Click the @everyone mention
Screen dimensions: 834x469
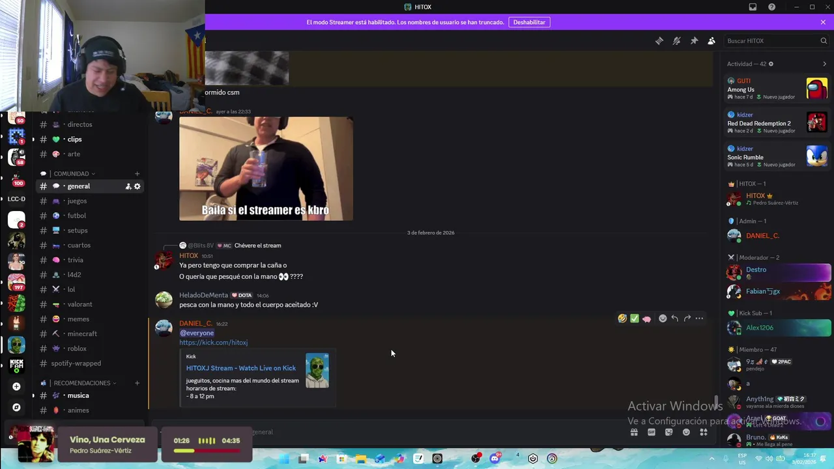197,333
